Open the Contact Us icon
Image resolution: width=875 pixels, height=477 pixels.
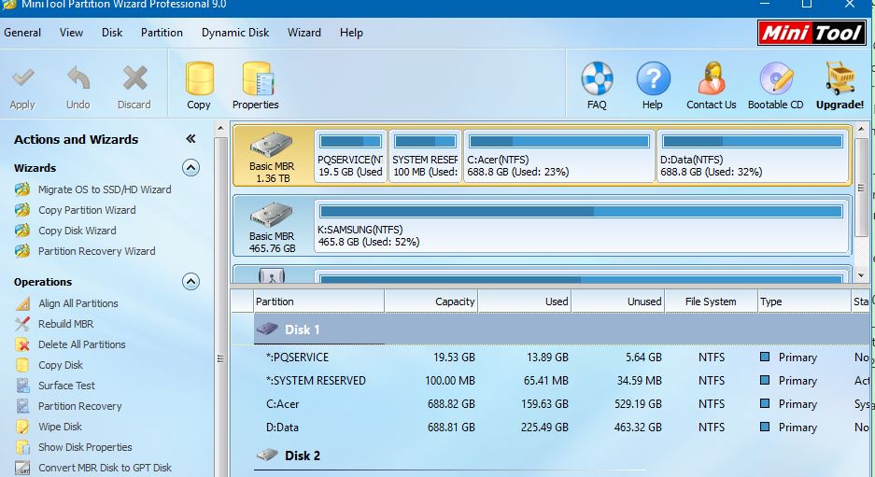point(712,78)
